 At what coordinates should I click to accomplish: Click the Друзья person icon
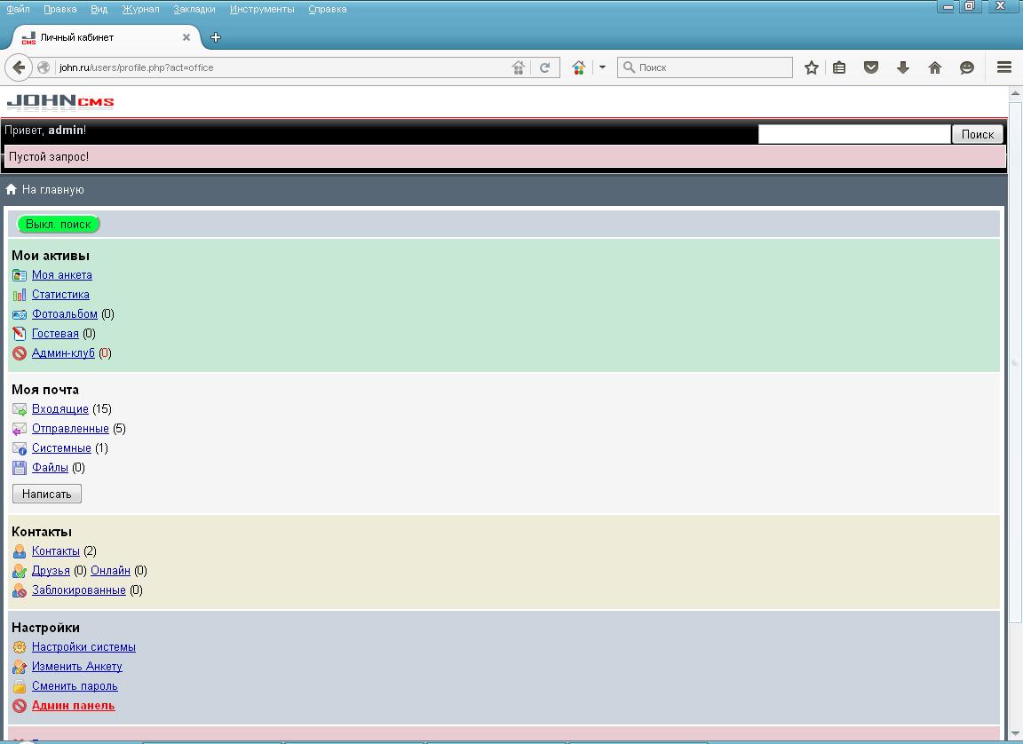[20, 571]
